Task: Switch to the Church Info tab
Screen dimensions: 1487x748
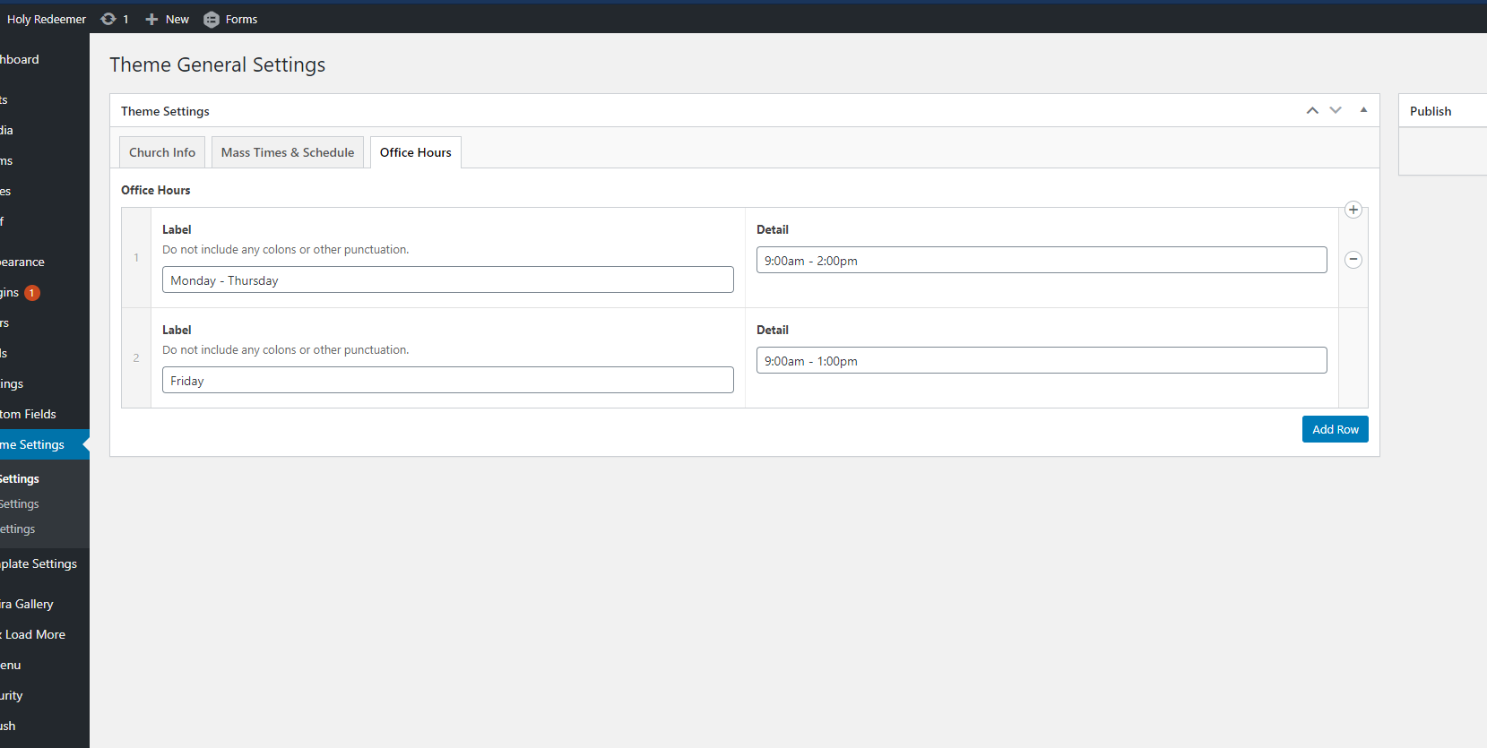Action: pos(162,152)
